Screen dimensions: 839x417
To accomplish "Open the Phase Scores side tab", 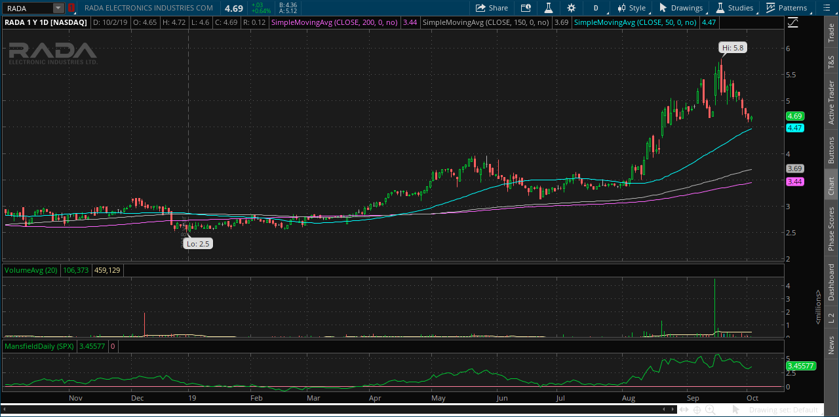I will [831, 228].
